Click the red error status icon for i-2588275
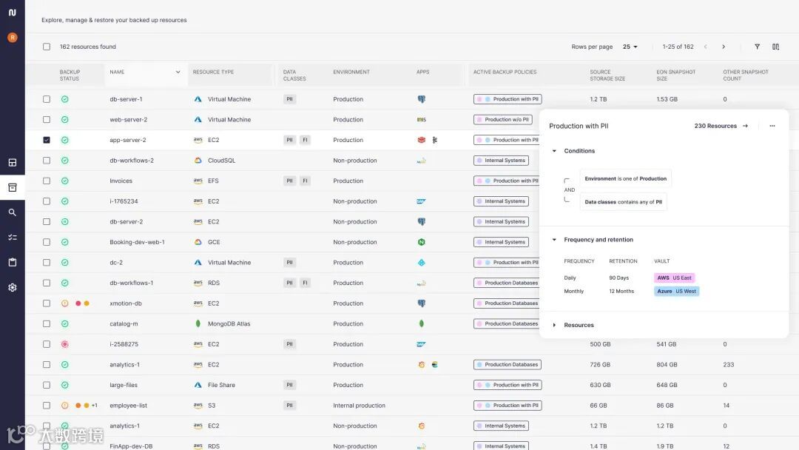This screenshot has width=799, height=450. [x=64, y=344]
